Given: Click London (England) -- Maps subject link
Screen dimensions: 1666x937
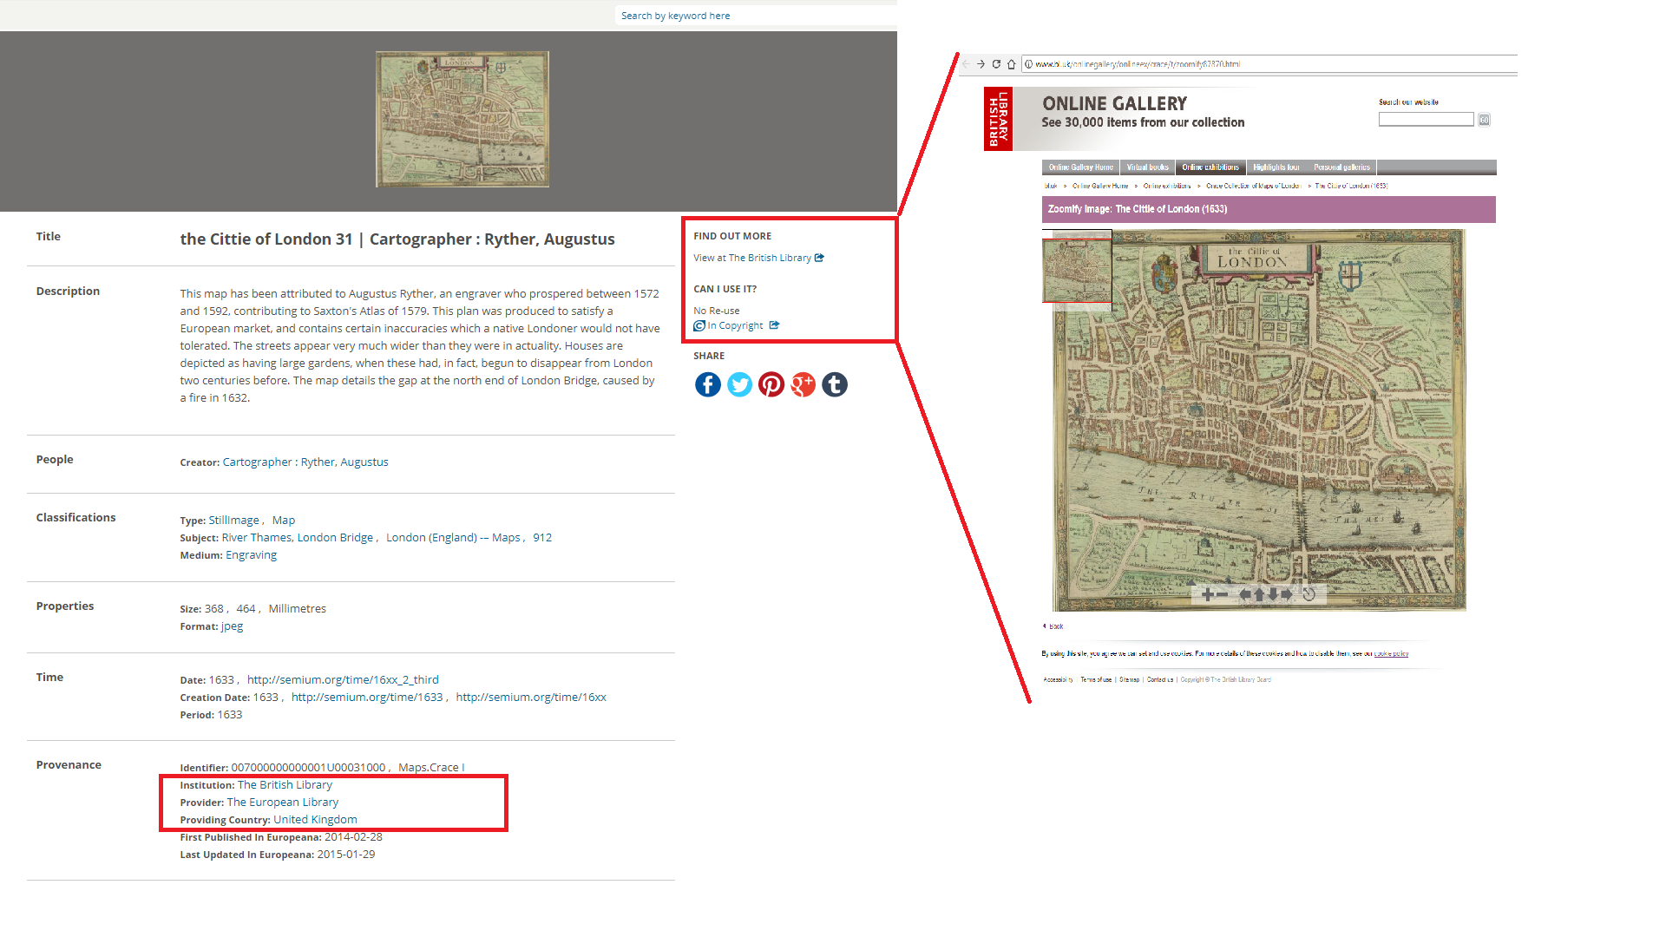Looking at the screenshot, I should (x=453, y=538).
